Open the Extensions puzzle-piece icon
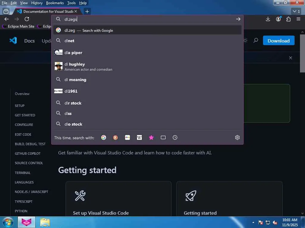The width and height of the screenshot is (305, 228). click(x=288, y=19)
